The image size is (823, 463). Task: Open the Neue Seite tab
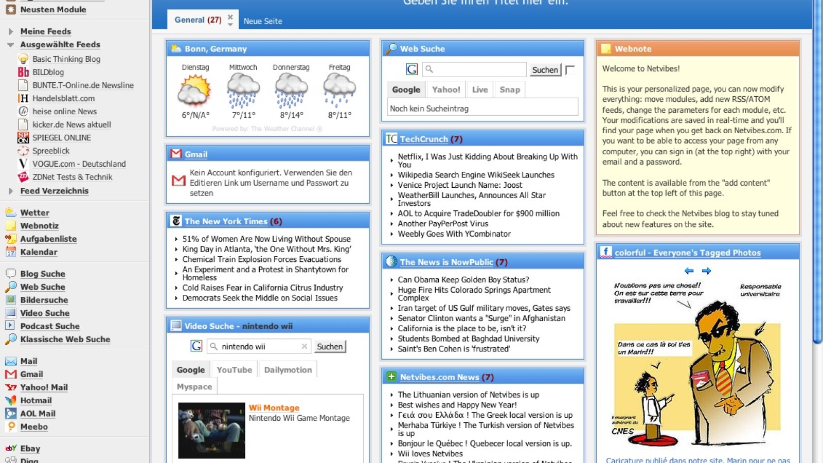263,21
